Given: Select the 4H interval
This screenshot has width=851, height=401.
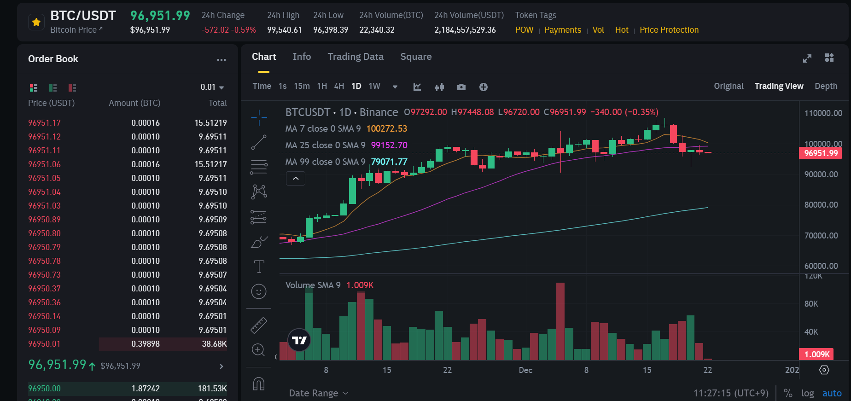Looking at the screenshot, I should [x=339, y=86].
